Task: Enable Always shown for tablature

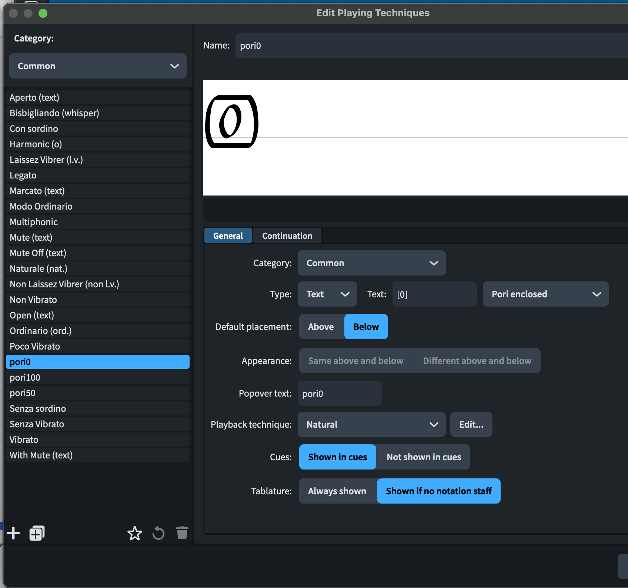Action: 337,491
